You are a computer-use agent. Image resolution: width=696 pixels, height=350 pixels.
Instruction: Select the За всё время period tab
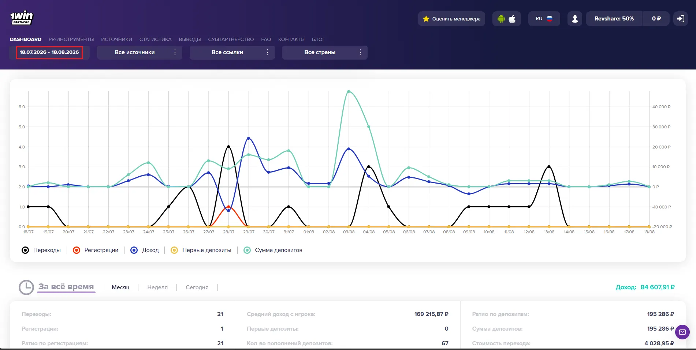coord(66,287)
